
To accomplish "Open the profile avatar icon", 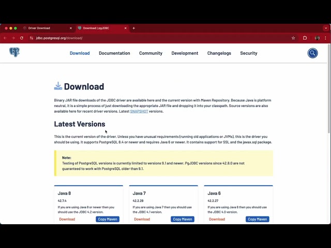I will tap(317, 38).
